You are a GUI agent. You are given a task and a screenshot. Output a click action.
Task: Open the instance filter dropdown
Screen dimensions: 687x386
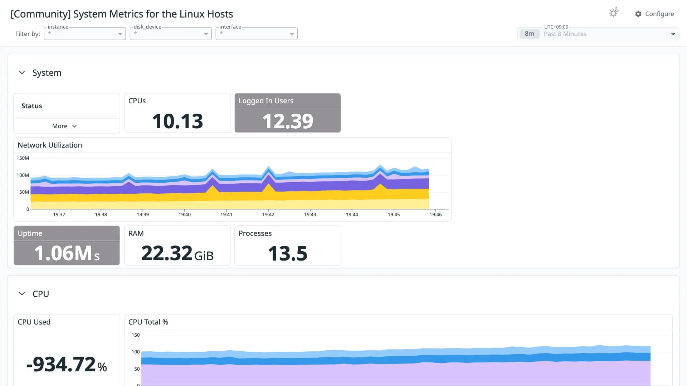[85, 34]
